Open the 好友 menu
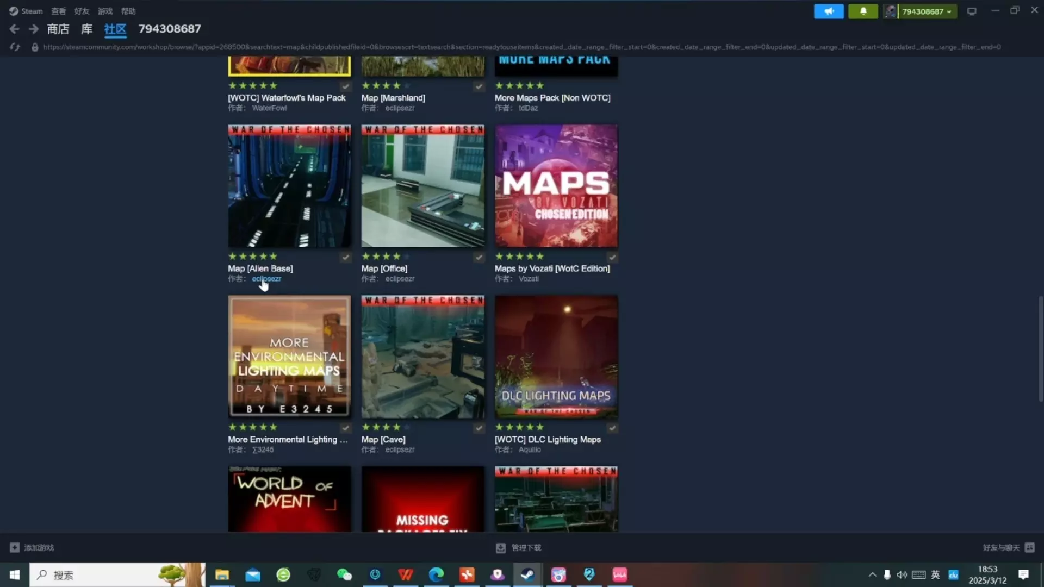Viewport: 1044px width, 587px height. click(82, 11)
